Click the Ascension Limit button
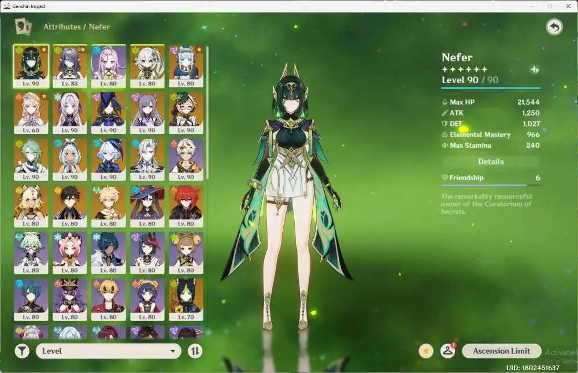This screenshot has width=578, height=373. click(x=502, y=351)
